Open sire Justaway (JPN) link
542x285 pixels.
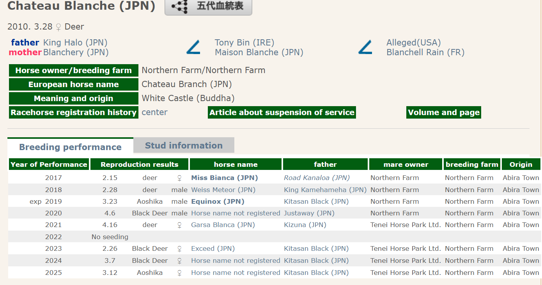coord(309,213)
